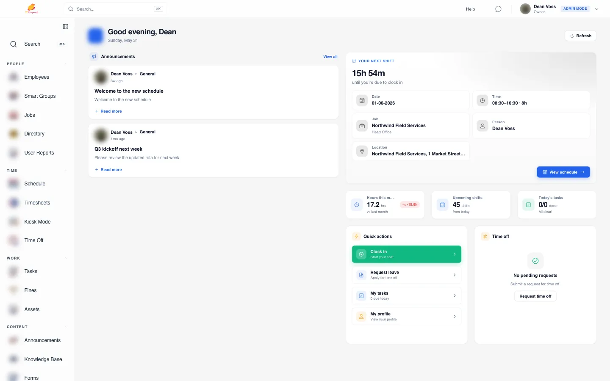This screenshot has width=610, height=381.
Task: Click the calendar icon beside Date
Action: (362, 101)
